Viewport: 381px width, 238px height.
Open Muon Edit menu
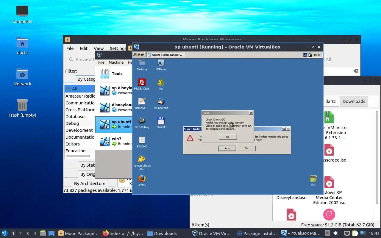(x=84, y=48)
